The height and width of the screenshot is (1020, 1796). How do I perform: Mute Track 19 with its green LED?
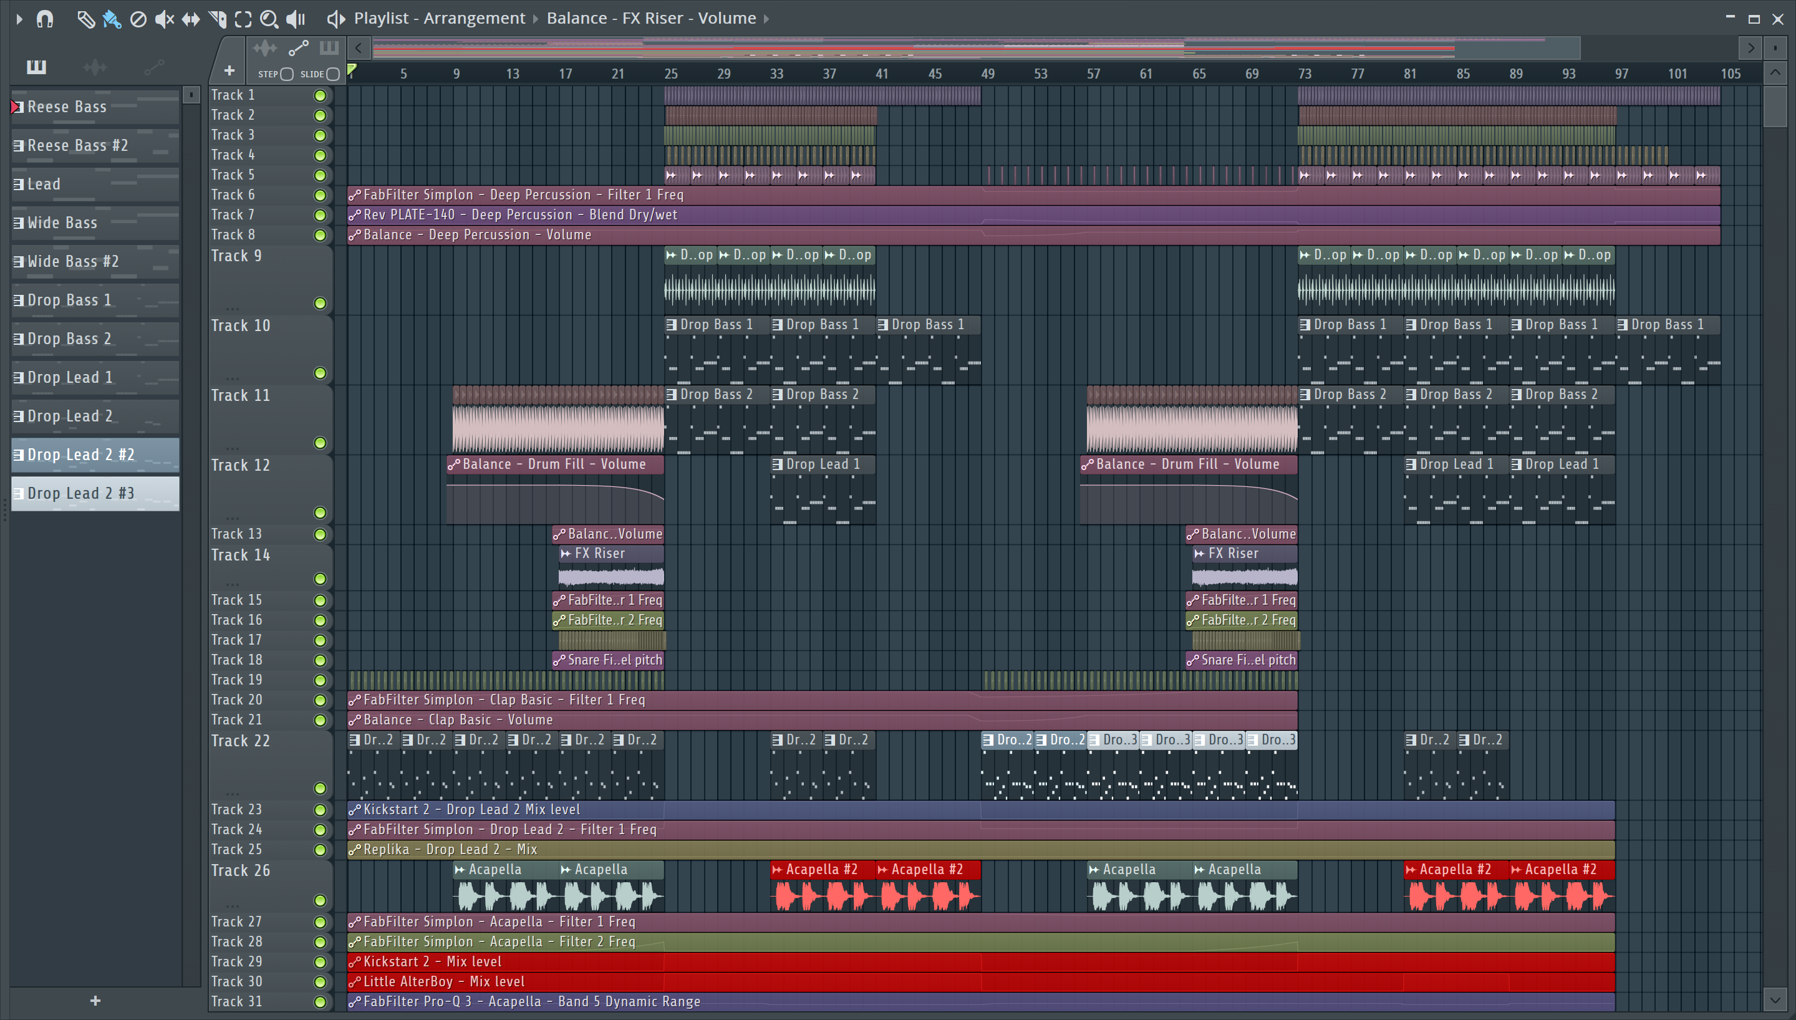(x=320, y=680)
